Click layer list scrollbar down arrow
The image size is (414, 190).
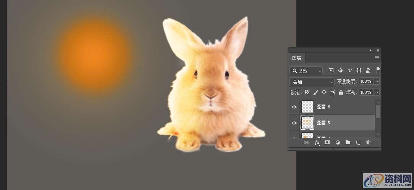coord(378,134)
